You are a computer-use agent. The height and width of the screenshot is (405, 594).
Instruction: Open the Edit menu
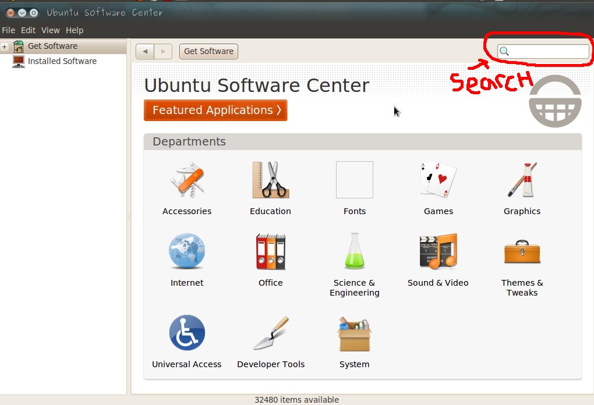(x=29, y=30)
